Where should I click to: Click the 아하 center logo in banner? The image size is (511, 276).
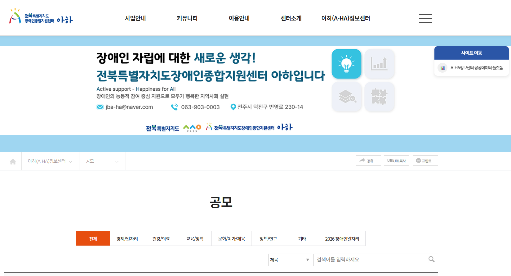(249, 127)
